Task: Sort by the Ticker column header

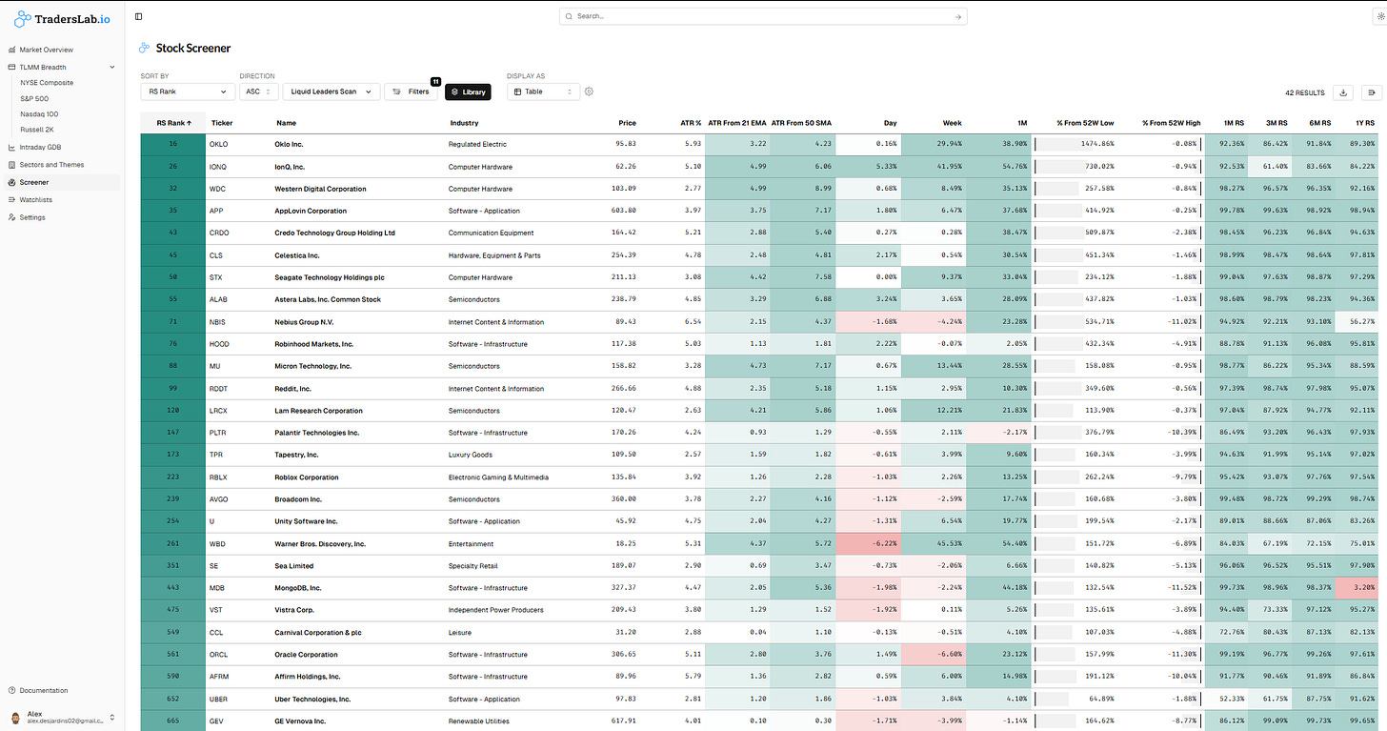Action: (222, 123)
